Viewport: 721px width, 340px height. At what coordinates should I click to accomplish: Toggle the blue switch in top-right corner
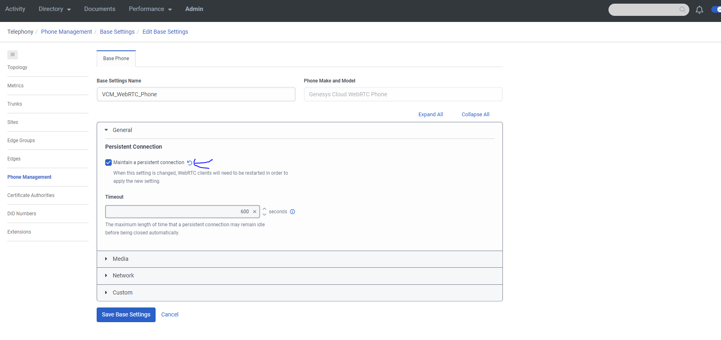tap(717, 9)
